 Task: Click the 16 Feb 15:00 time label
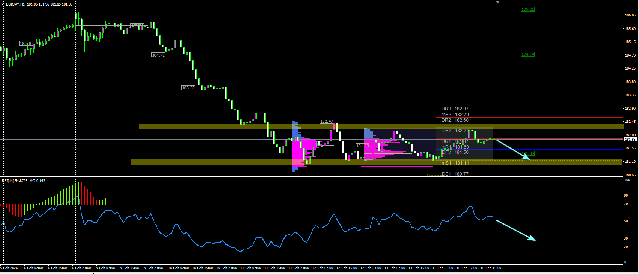click(x=491, y=268)
